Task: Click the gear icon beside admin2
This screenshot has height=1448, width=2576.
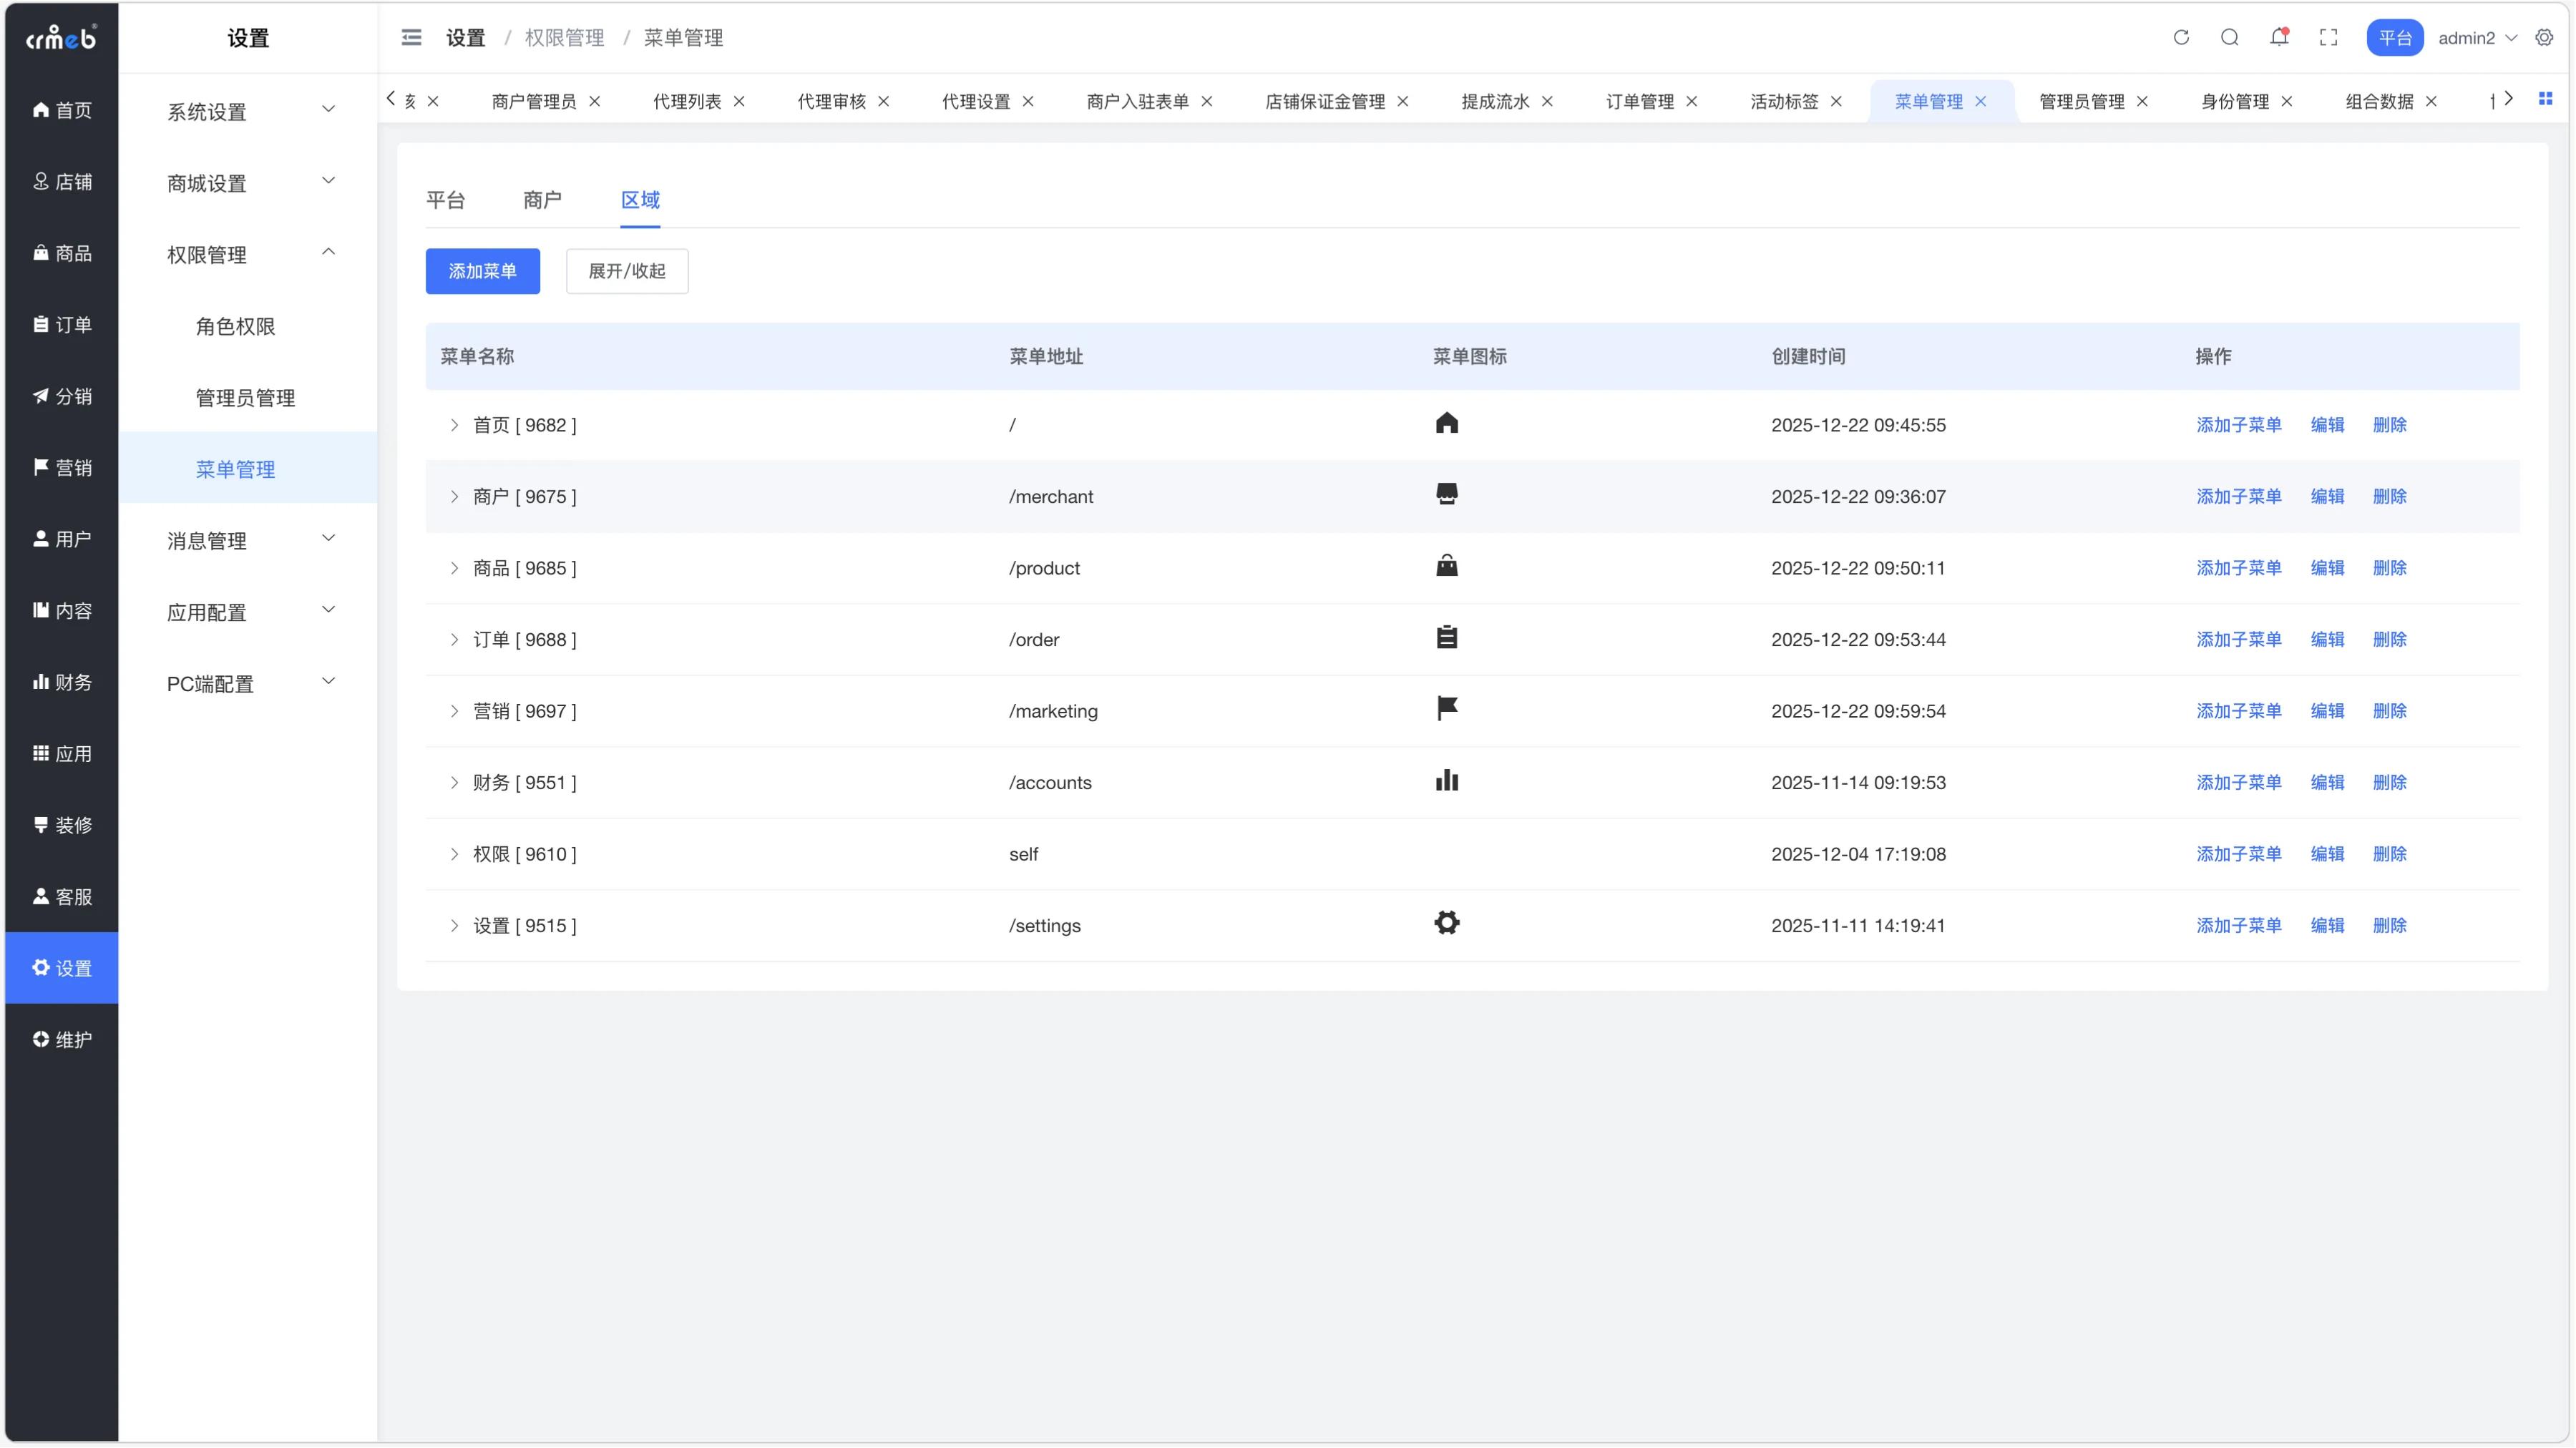Action: (2545, 37)
